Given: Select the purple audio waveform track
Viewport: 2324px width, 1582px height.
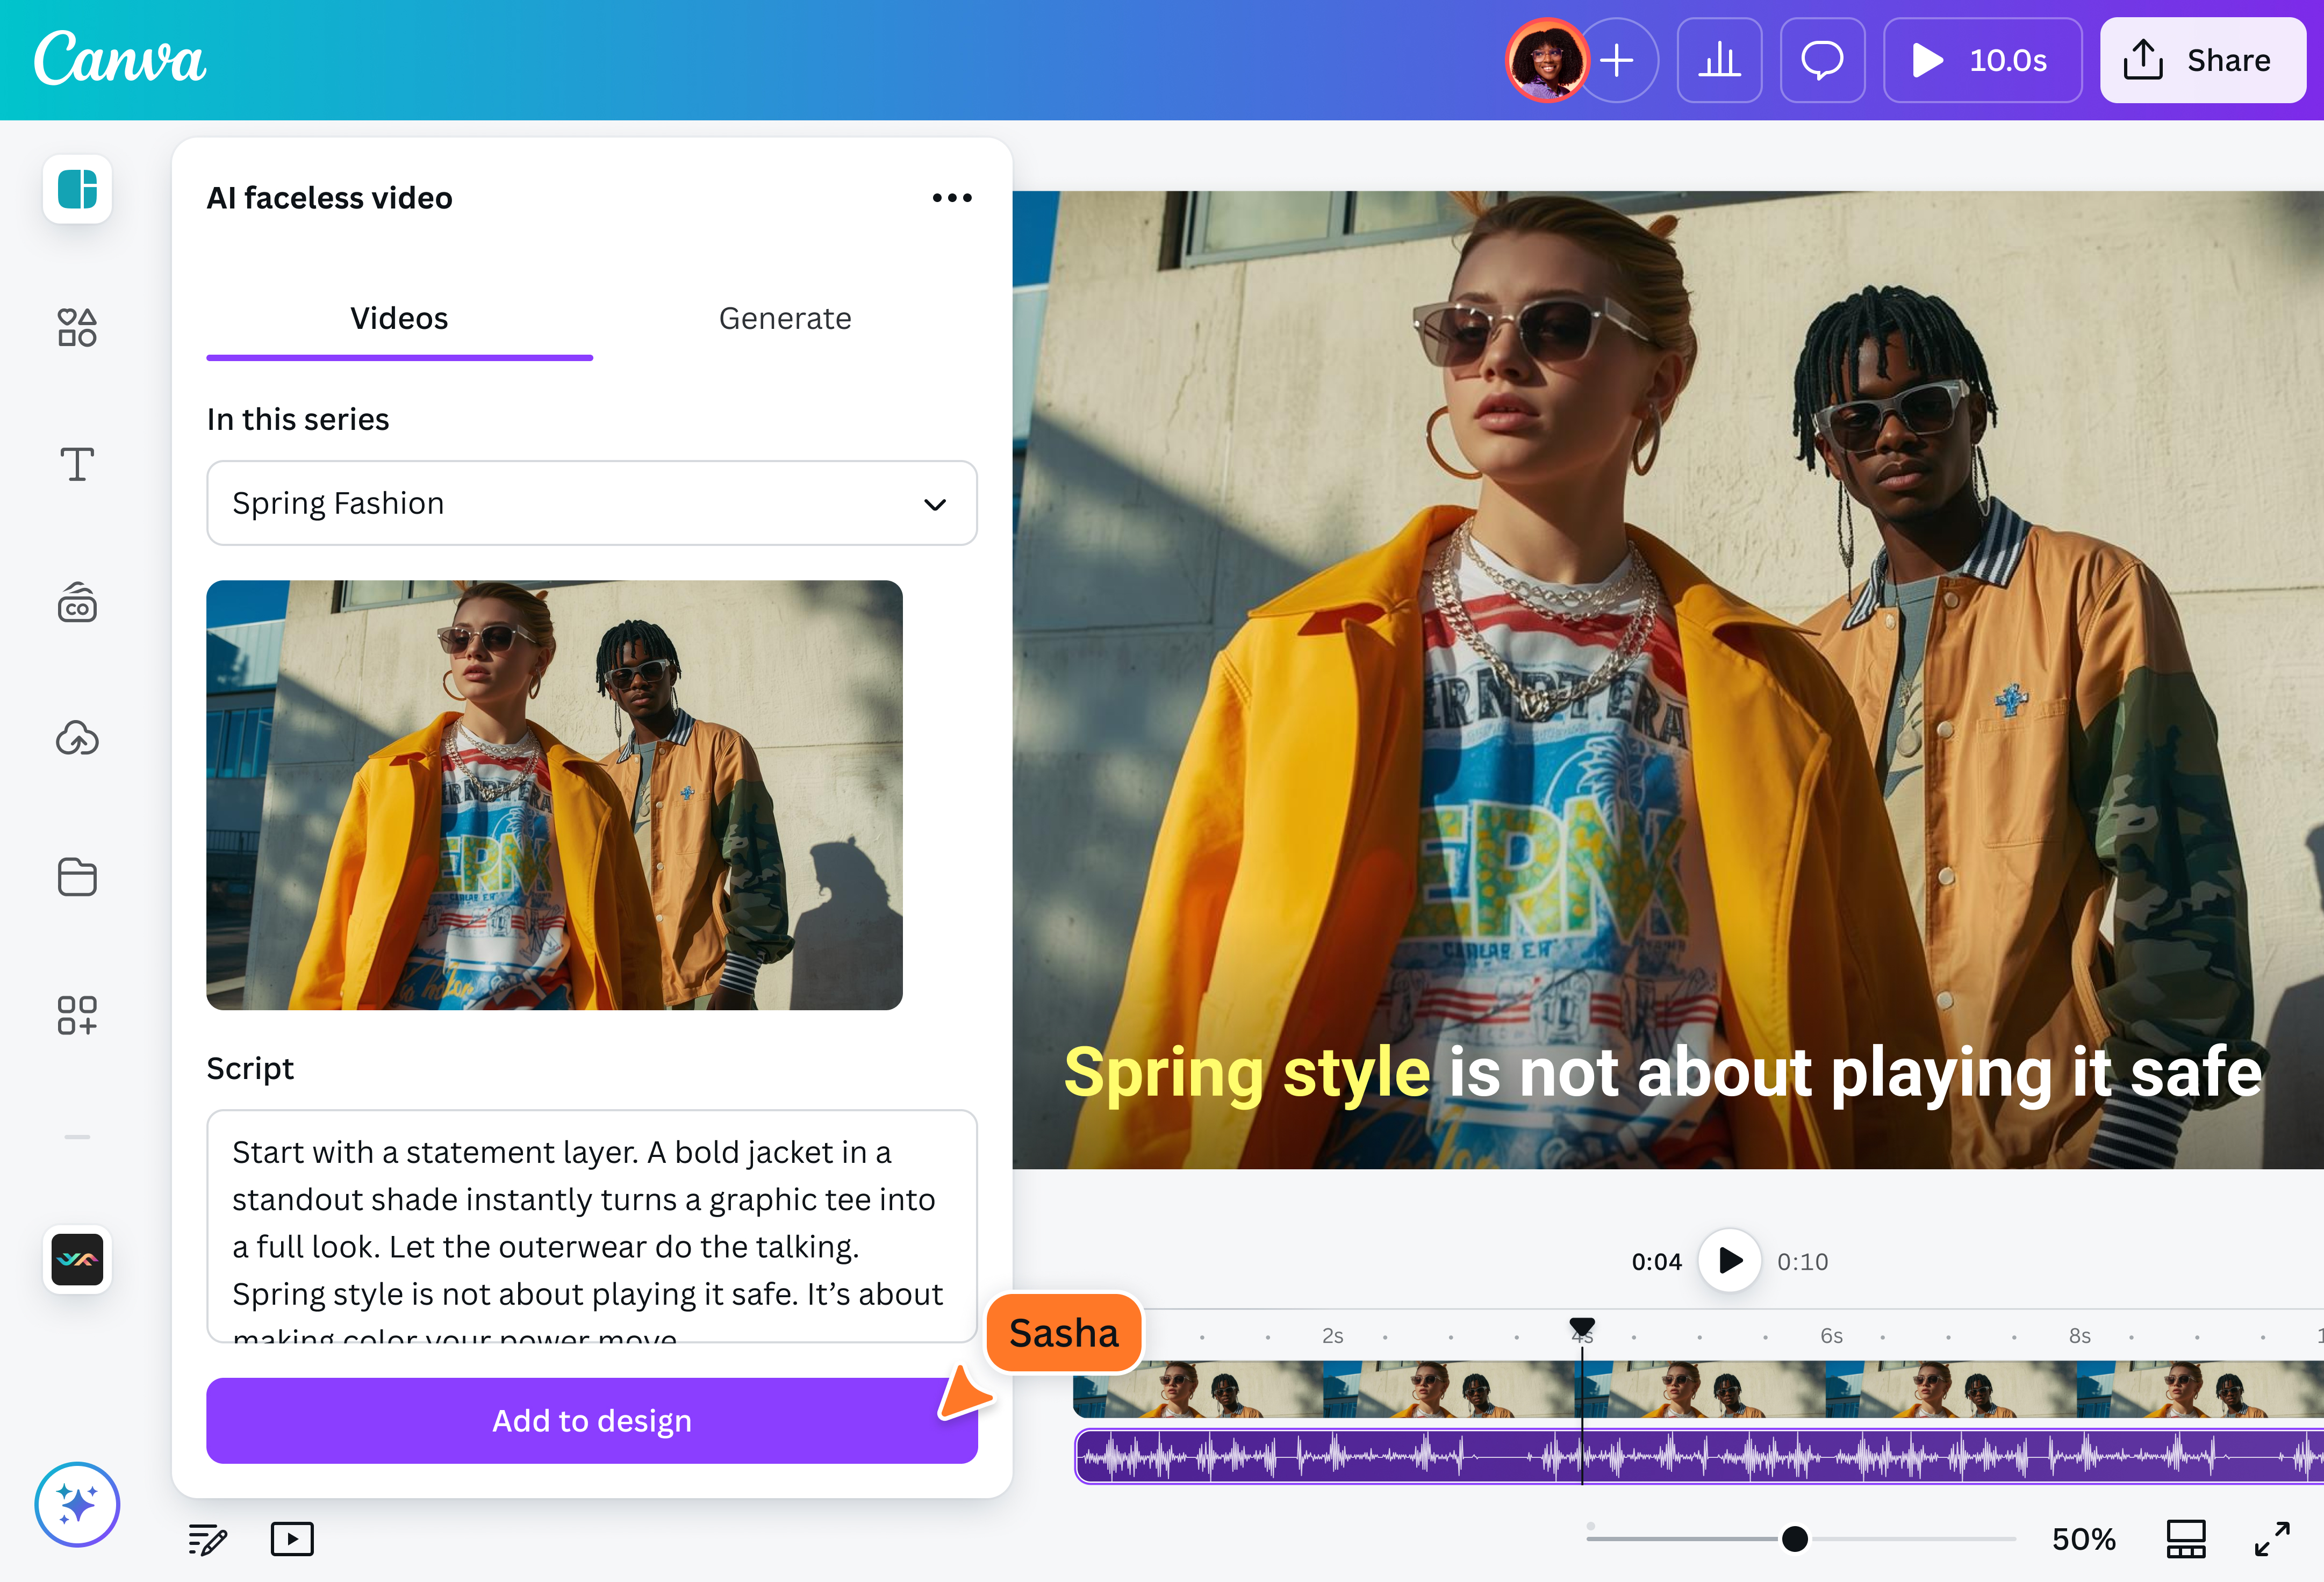Looking at the screenshot, I should 1698,1457.
